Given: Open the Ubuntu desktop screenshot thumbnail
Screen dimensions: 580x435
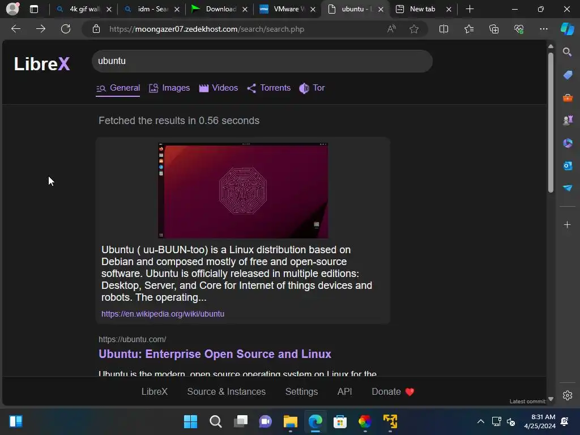Looking at the screenshot, I should click(x=242, y=190).
